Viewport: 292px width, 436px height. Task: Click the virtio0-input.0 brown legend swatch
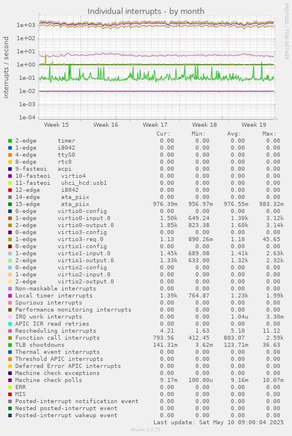10,218
